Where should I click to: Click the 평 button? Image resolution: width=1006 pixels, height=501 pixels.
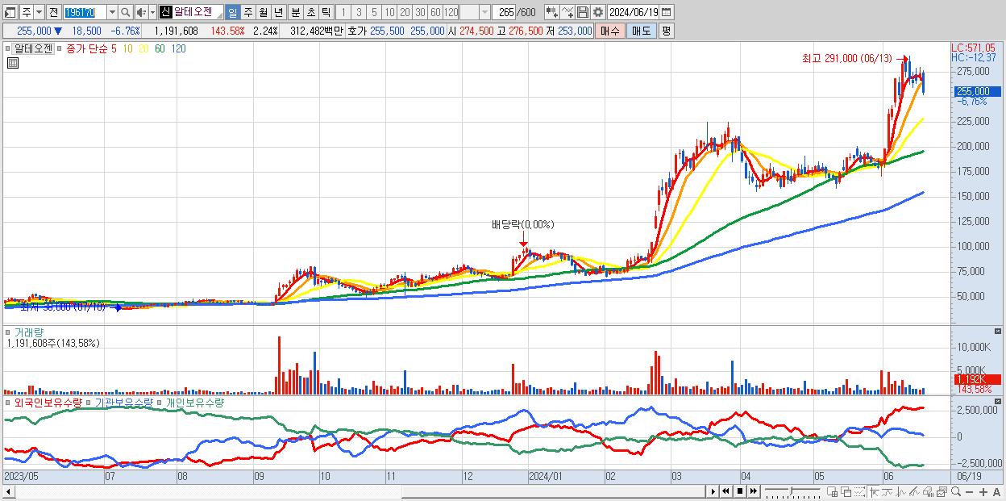[x=666, y=31]
